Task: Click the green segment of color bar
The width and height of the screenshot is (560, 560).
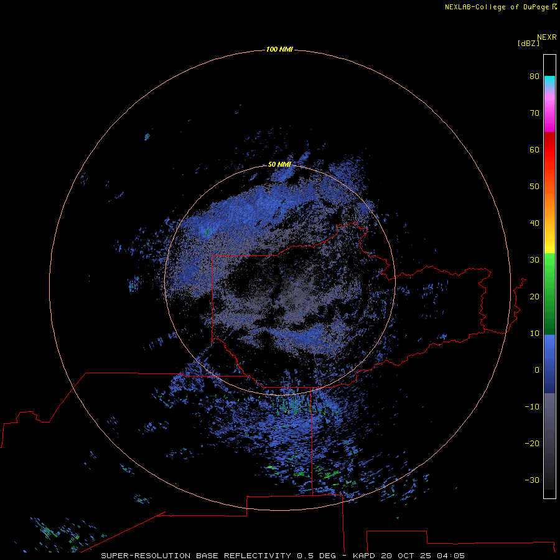Action: tap(549, 294)
